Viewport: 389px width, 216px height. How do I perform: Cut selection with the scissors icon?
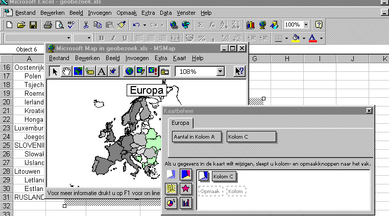(x=86, y=25)
